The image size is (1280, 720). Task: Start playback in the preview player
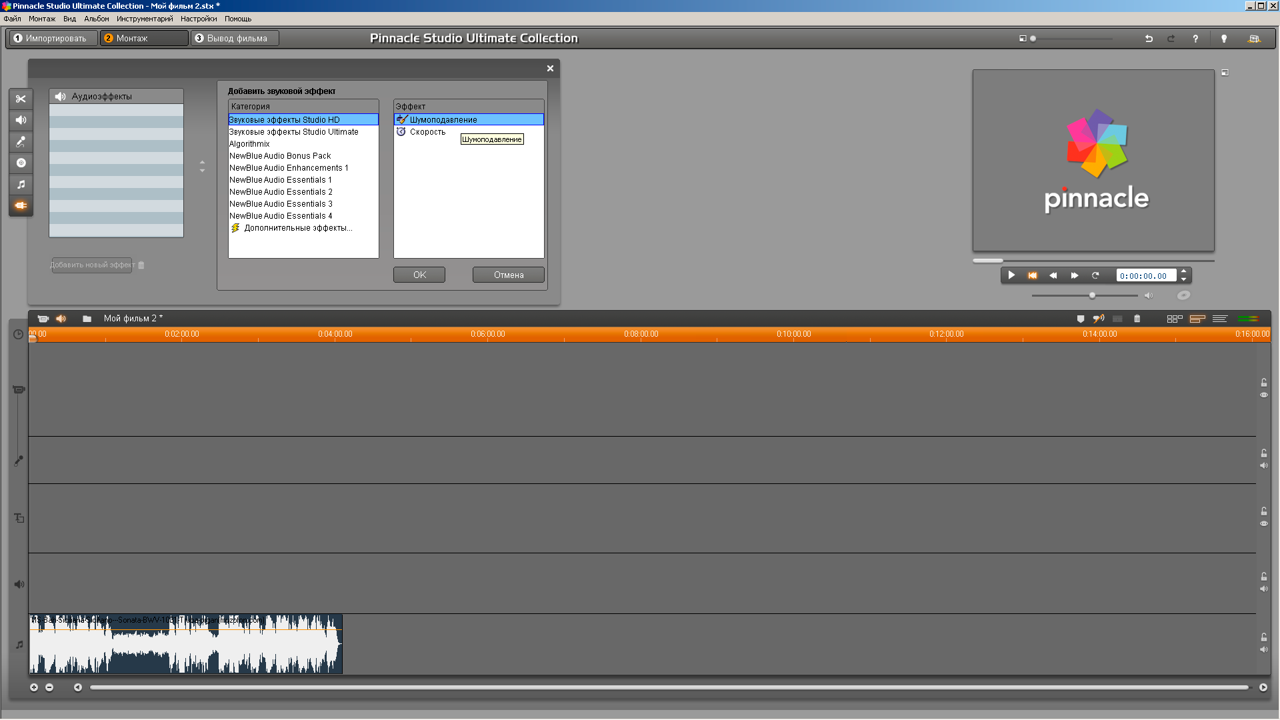pyautogui.click(x=1011, y=275)
